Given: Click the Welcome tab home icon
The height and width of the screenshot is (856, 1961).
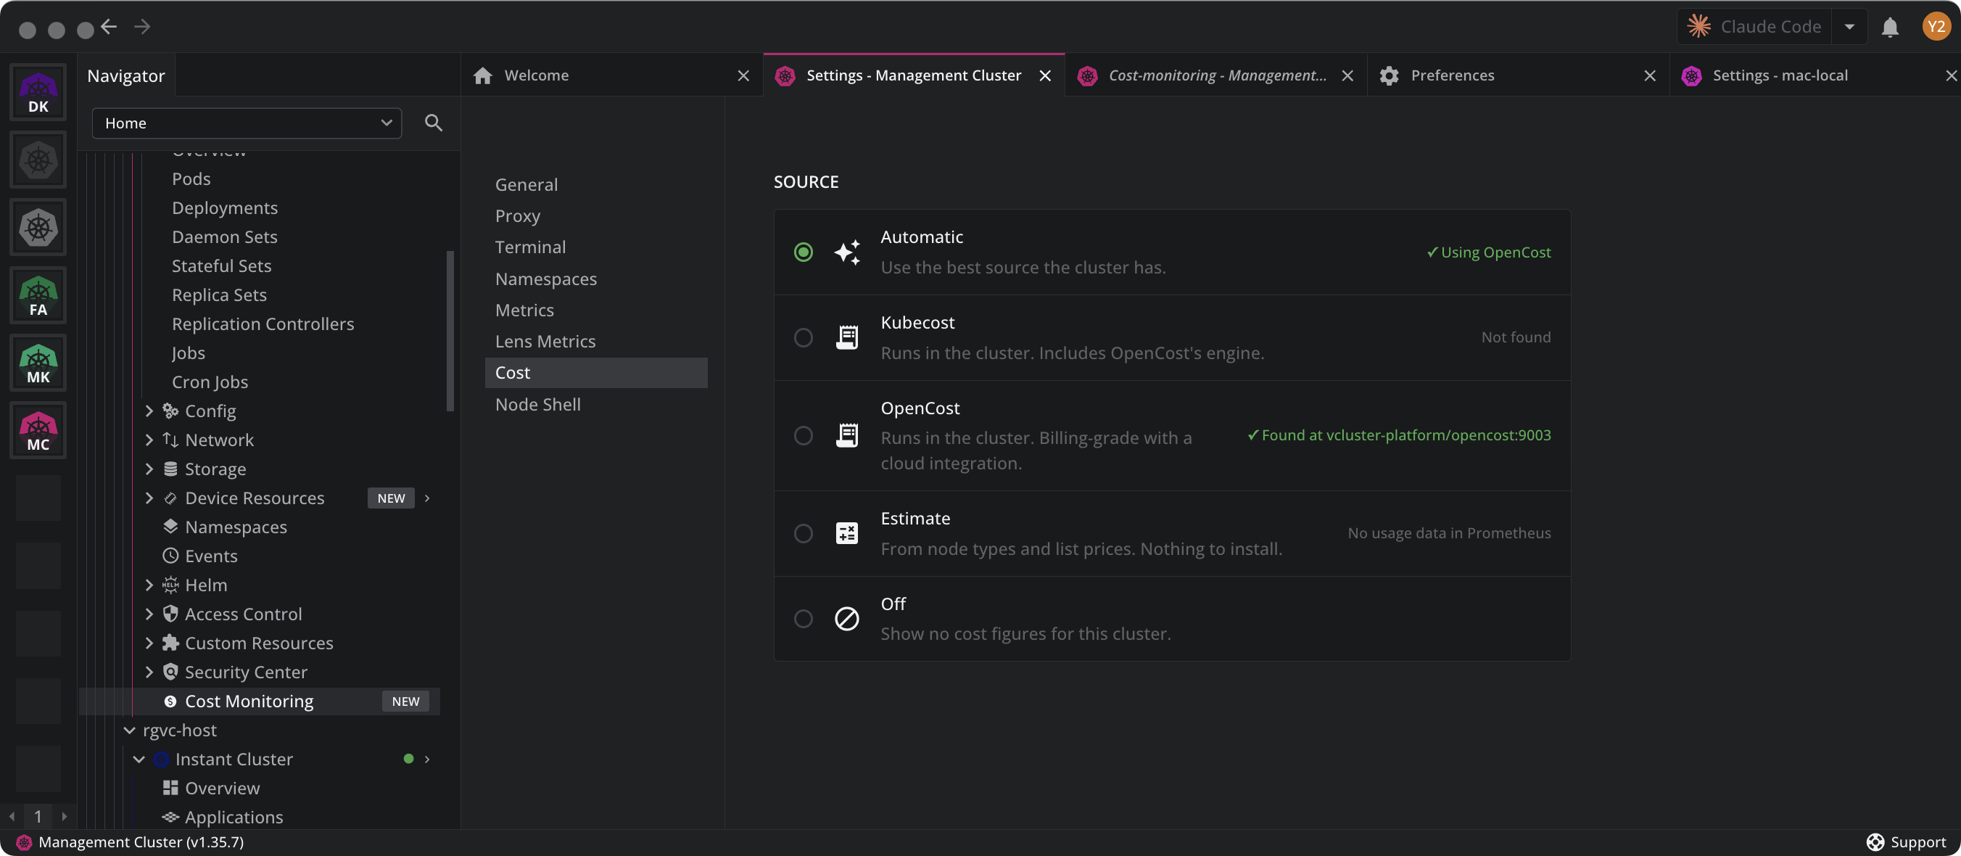Looking at the screenshot, I should [483, 75].
